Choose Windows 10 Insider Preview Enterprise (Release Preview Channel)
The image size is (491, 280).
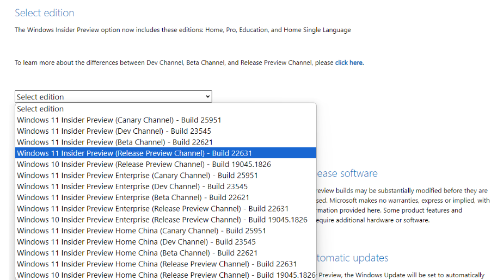(165, 220)
